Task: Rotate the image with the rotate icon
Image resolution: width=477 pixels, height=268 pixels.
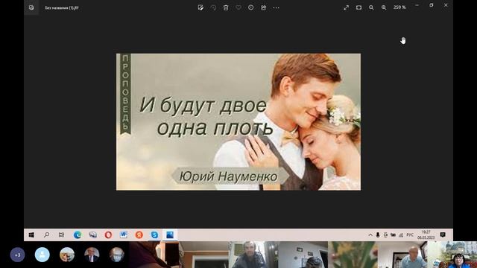Action: [213, 7]
